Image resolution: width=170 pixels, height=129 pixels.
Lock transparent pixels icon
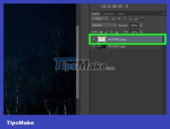tap(101, 32)
